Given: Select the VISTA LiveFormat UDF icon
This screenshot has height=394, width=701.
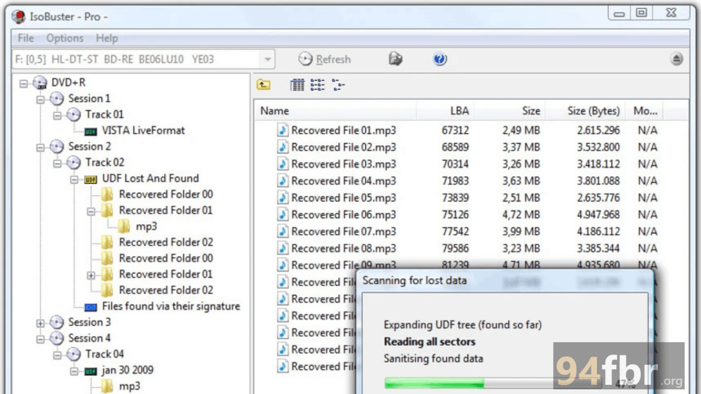Looking at the screenshot, I should tap(91, 131).
